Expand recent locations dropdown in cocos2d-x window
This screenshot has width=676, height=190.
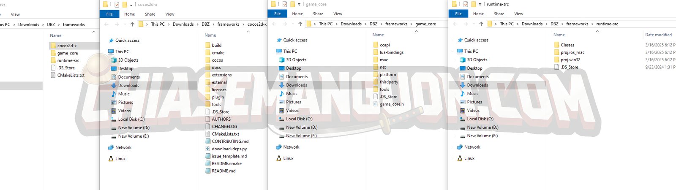point(125,24)
